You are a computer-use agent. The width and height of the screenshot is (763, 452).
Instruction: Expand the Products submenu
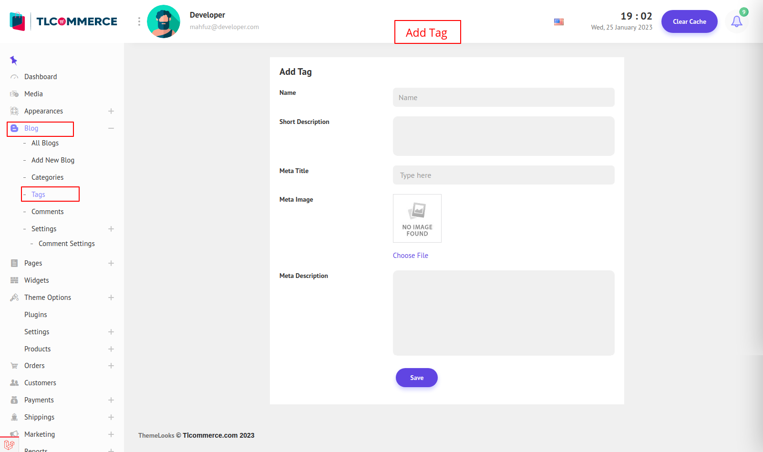point(111,349)
